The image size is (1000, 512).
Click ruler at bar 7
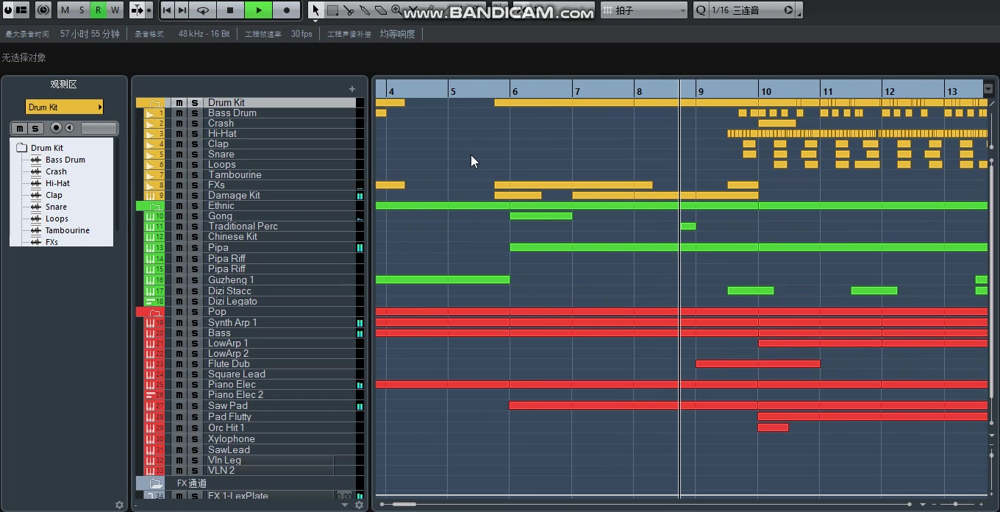point(577,91)
